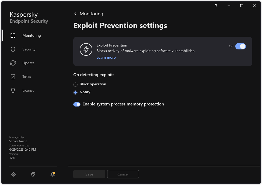View notifications via the bell icon
262x185 pixels.
tap(52, 174)
